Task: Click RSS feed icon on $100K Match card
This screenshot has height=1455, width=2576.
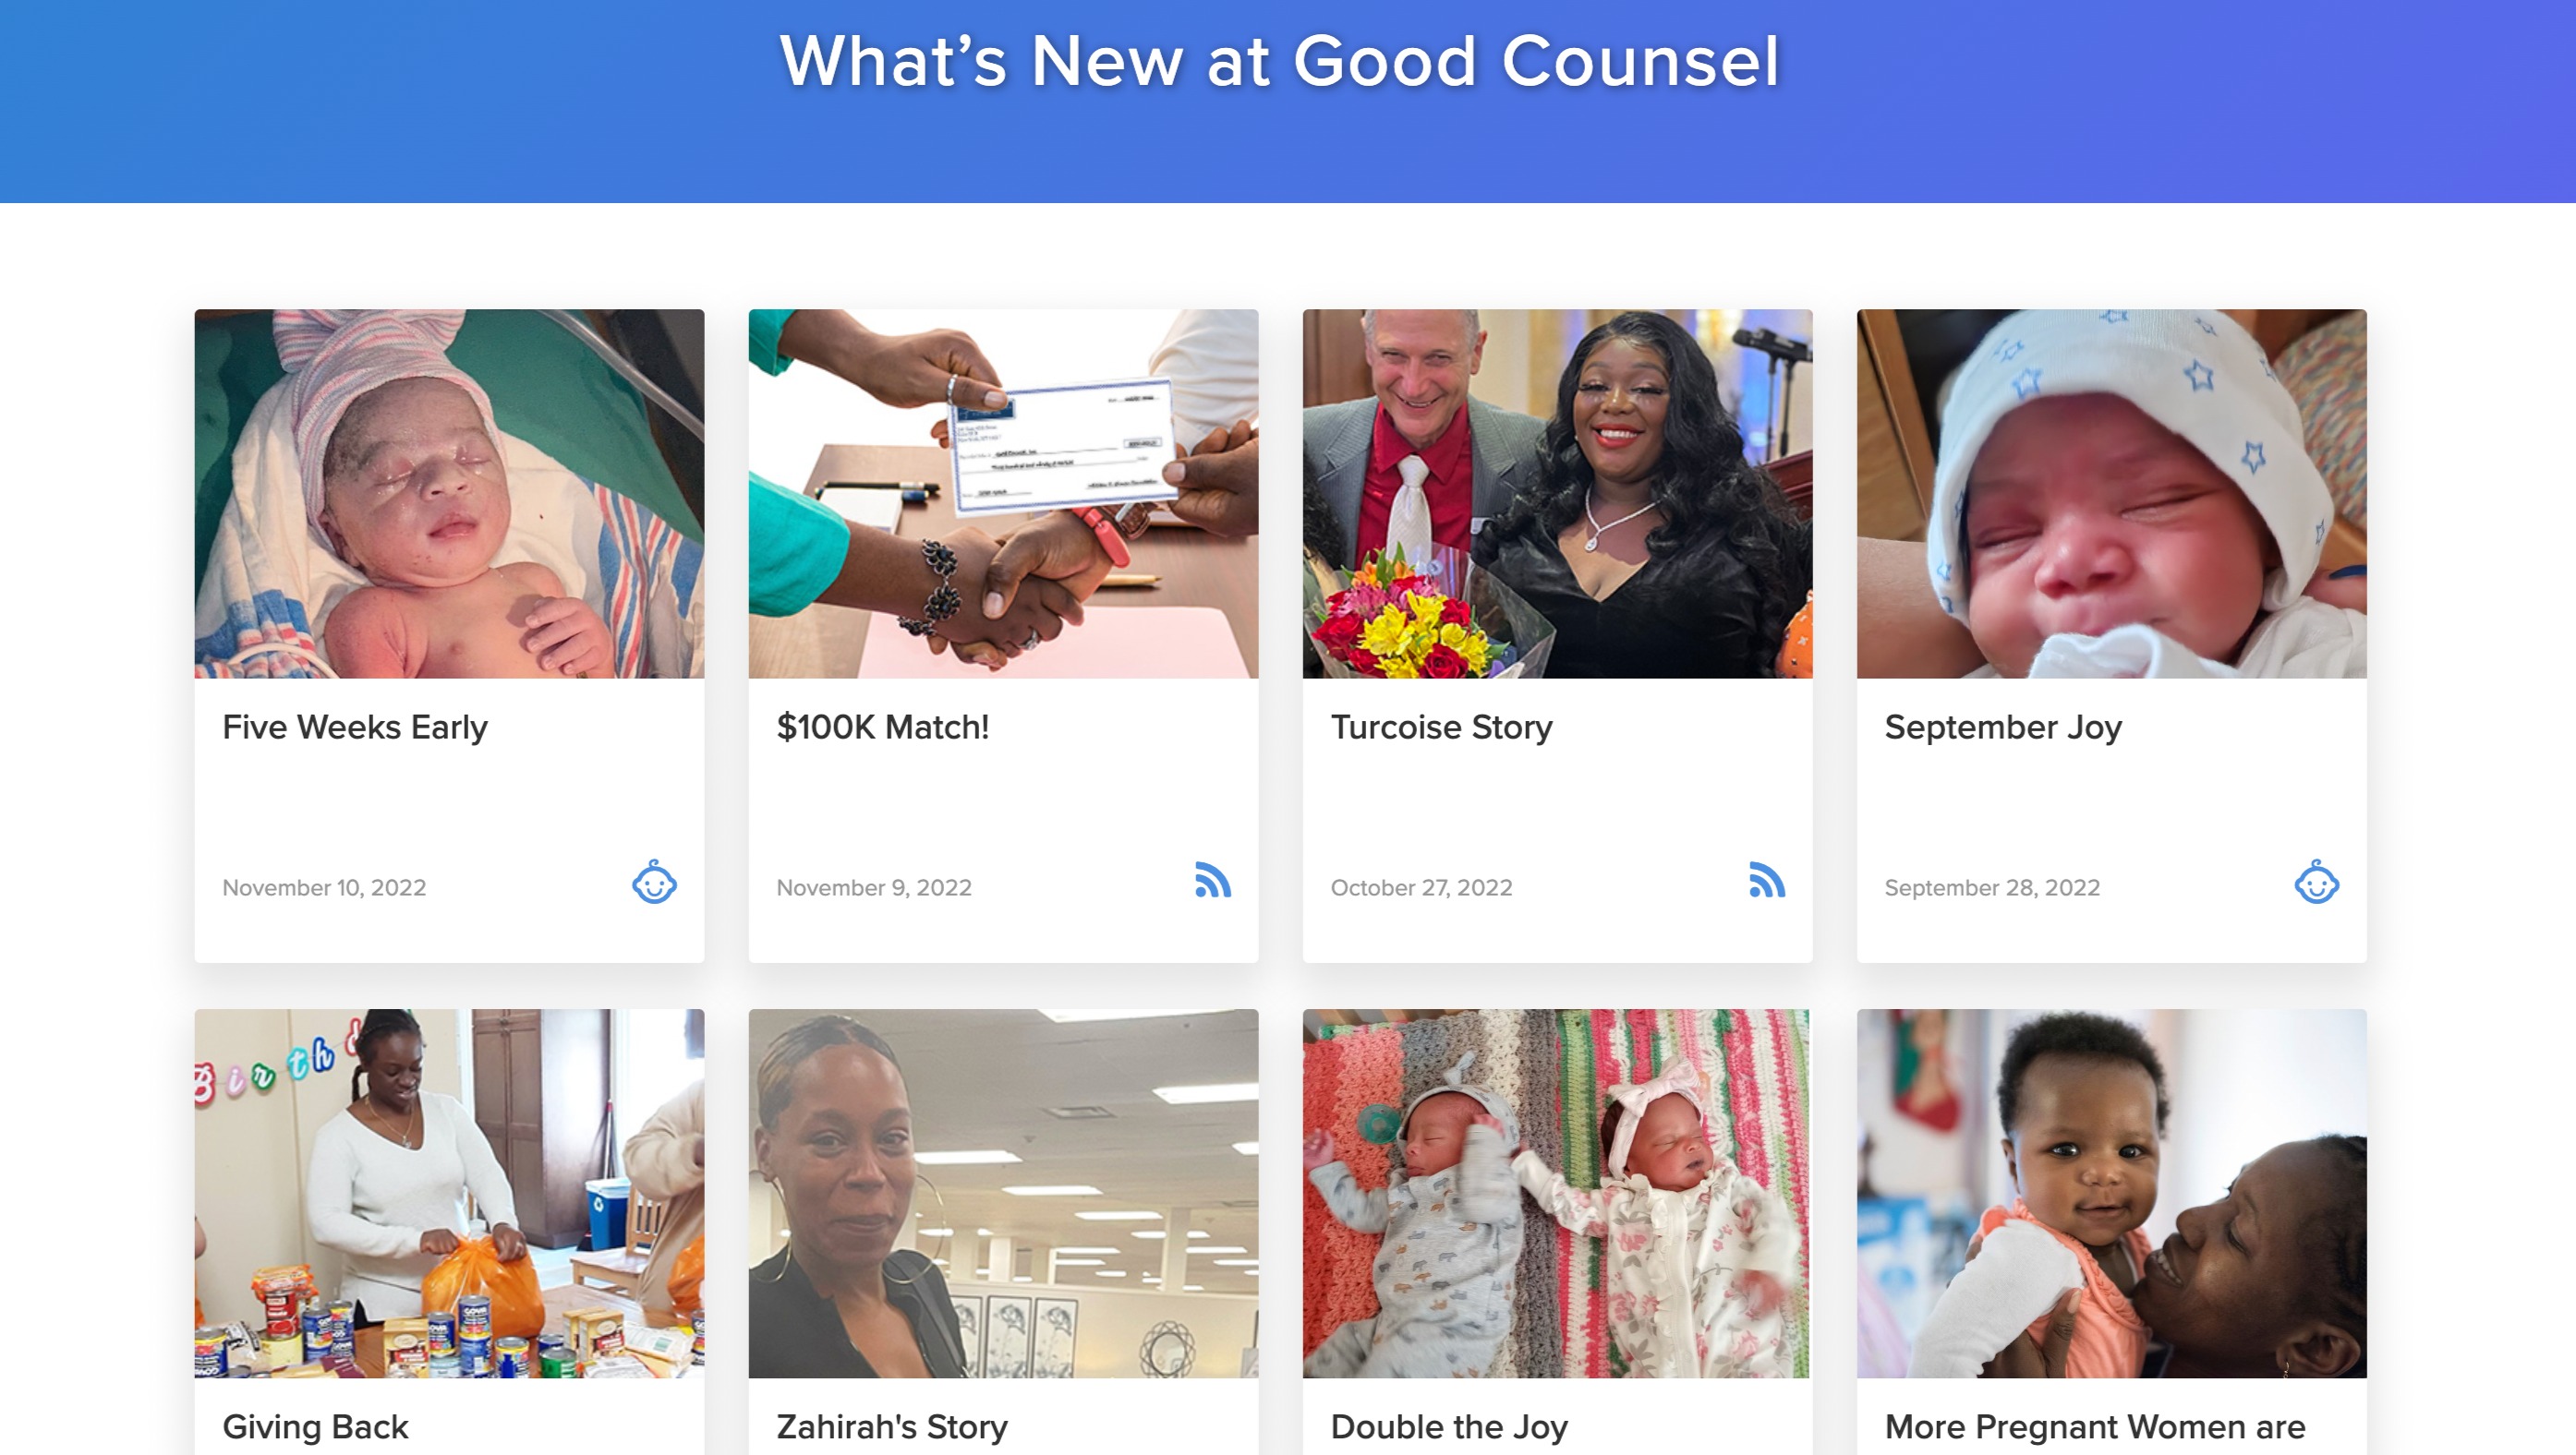Action: [1212, 880]
